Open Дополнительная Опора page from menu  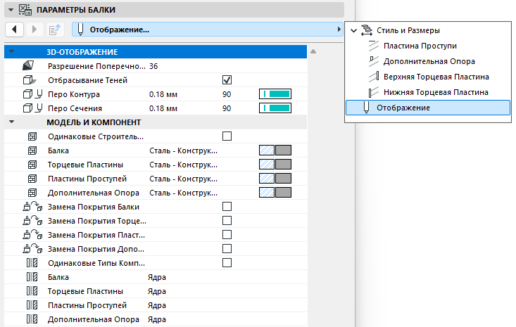click(429, 61)
